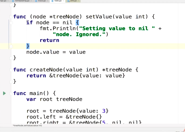
Task: Click the 'var root treeNode' declaration
Action: pos(54,99)
